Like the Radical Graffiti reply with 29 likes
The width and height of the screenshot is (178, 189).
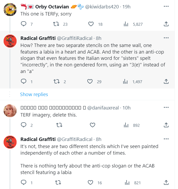click(90, 82)
